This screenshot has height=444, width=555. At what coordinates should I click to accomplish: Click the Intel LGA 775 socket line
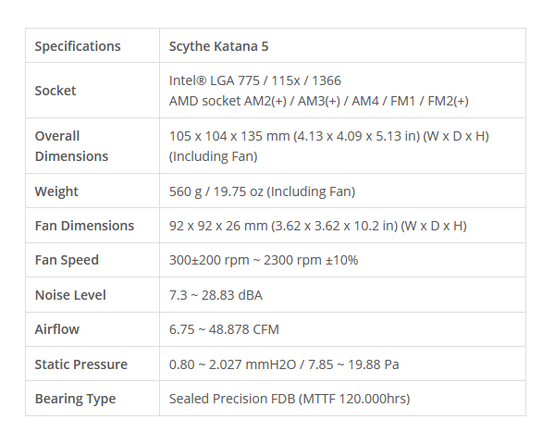(x=255, y=80)
